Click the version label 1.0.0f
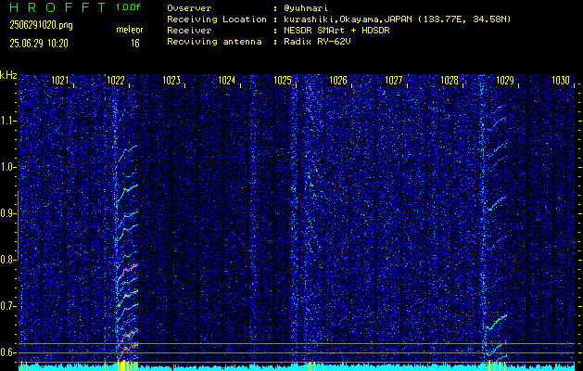Viewport: 583px width, 371px height. 128,7
